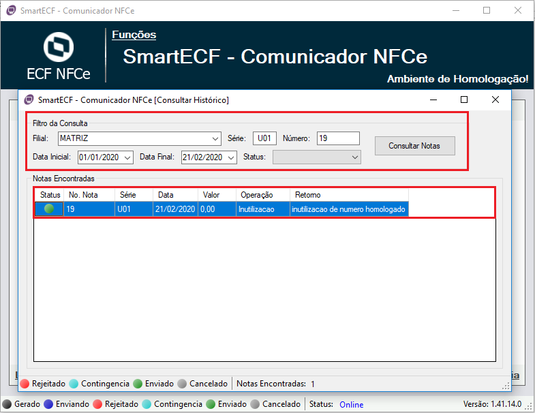Click the main window title bar icon
The image size is (535, 413).
click(x=12, y=10)
